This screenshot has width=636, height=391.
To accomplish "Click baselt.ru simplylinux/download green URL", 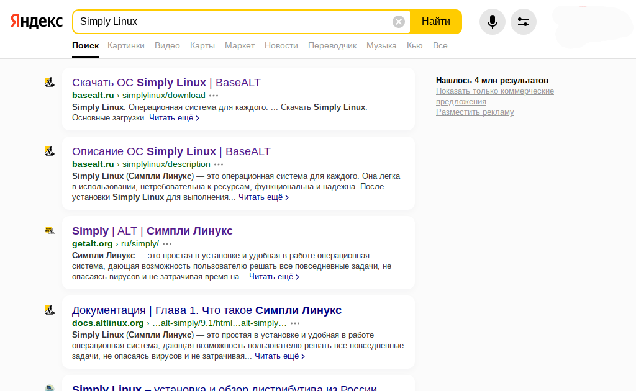I will click(139, 95).
